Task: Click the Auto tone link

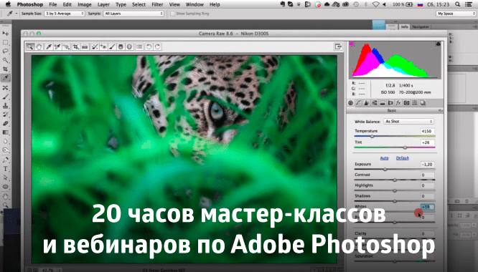Action: pyautogui.click(x=384, y=158)
